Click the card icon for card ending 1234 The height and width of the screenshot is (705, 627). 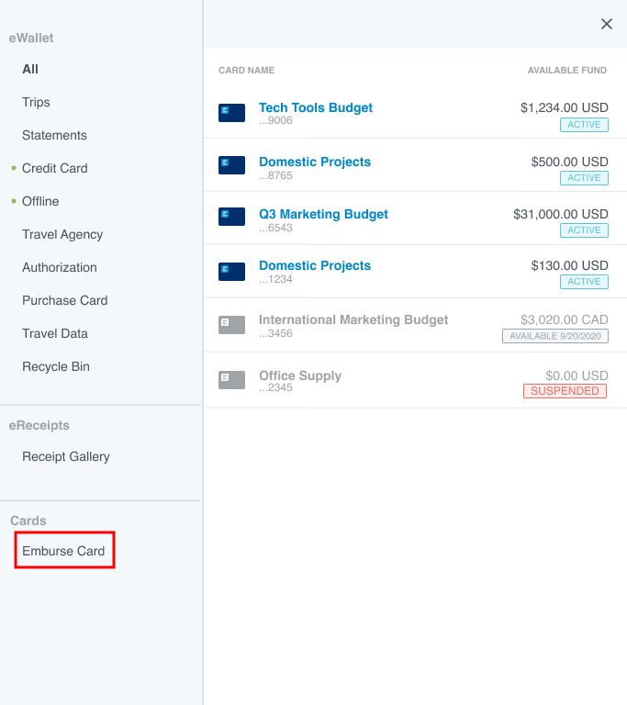[231, 271]
